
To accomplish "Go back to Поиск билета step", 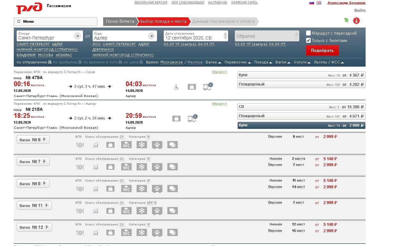I will coord(120,21).
